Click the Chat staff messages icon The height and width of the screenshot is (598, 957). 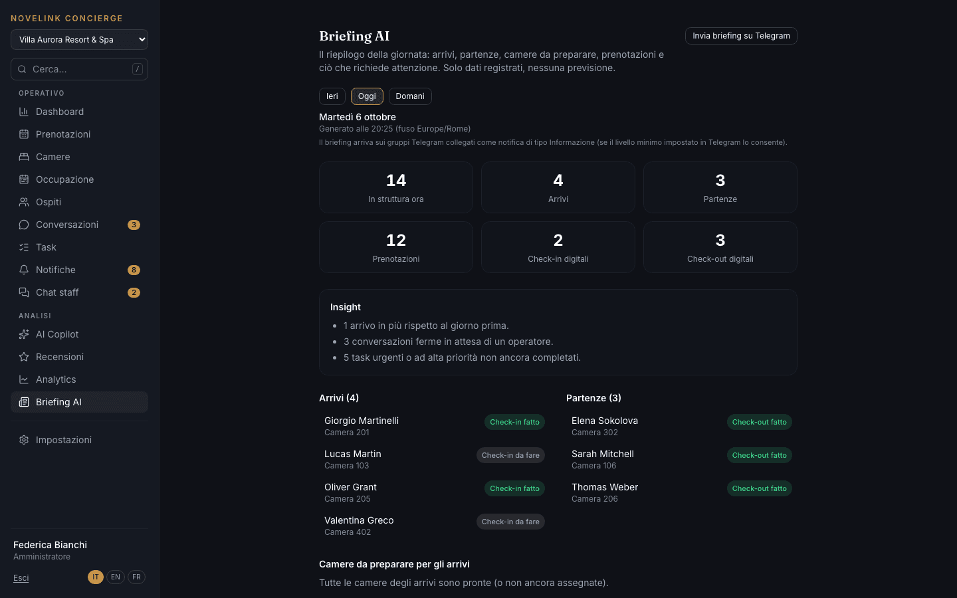point(24,292)
